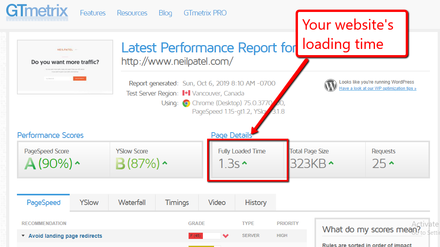440x247 pixels.
Task: Switch to the YSlow tab
Action: (x=89, y=202)
